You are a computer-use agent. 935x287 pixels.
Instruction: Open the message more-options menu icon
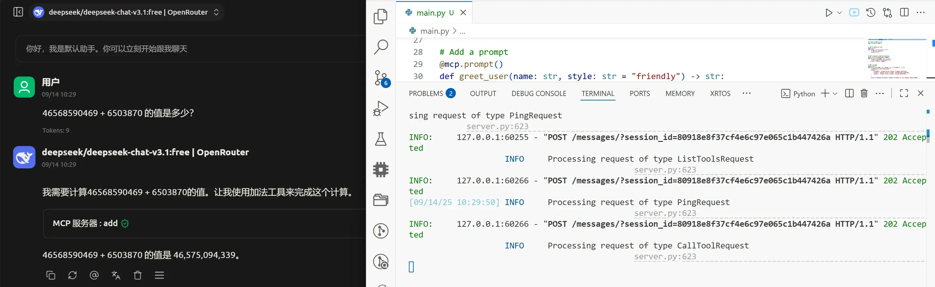159,276
